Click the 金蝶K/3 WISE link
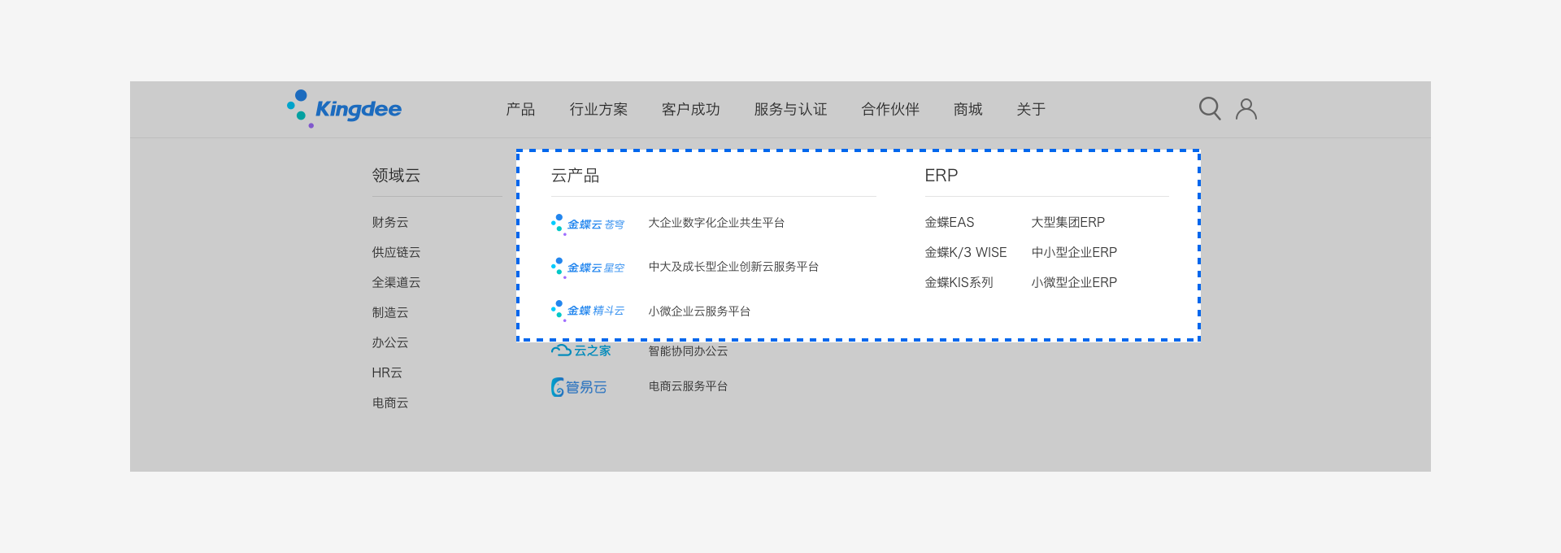This screenshot has height=553, width=1561. (x=965, y=252)
